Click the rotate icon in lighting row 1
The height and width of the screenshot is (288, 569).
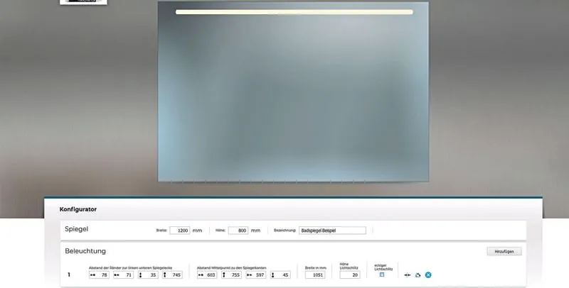[418, 275]
